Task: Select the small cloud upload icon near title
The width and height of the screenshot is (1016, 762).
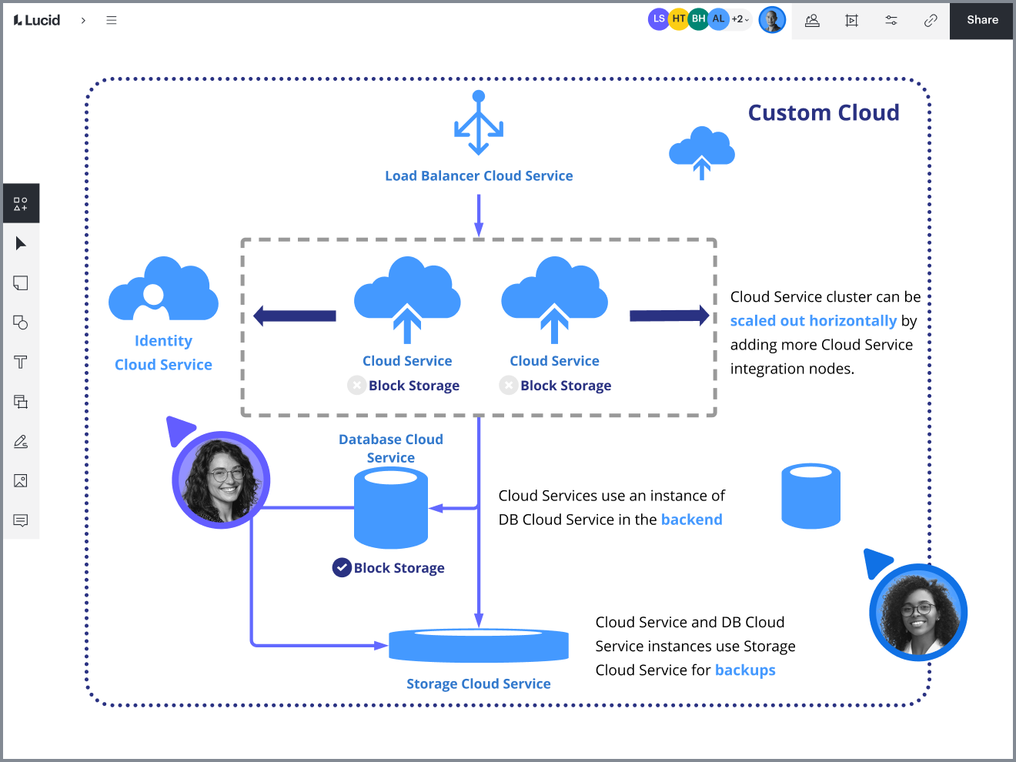Action: point(702,153)
